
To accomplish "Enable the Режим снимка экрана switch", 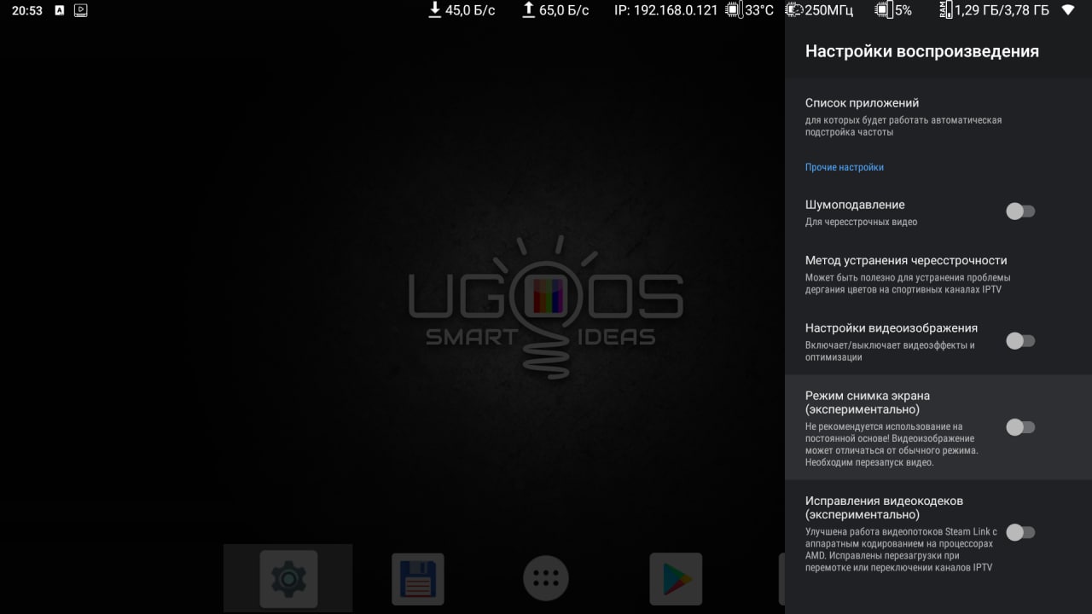I will pos(1020,427).
